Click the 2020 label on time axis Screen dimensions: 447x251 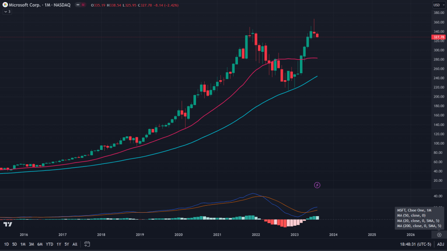point(179,234)
